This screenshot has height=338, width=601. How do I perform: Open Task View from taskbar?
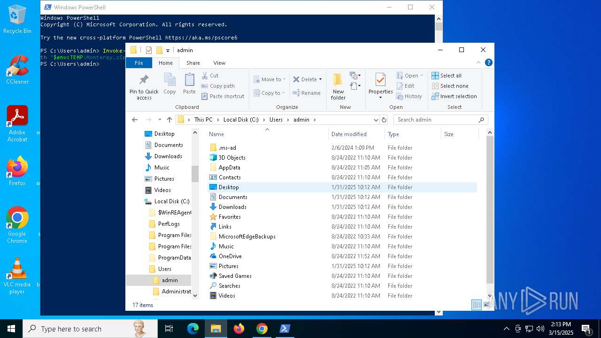pyautogui.click(x=169, y=329)
